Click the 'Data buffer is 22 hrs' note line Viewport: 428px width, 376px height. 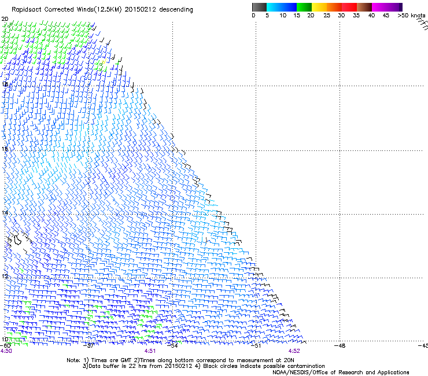(x=204, y=366)
